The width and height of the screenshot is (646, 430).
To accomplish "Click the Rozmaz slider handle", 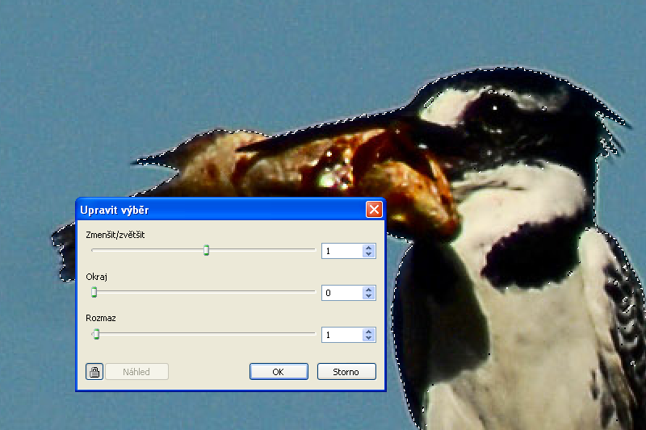I will (x=96, y=334).
